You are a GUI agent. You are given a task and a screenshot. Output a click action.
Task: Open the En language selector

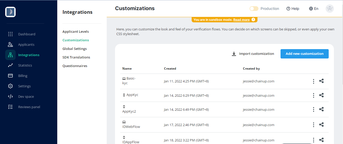pos(314,9)
